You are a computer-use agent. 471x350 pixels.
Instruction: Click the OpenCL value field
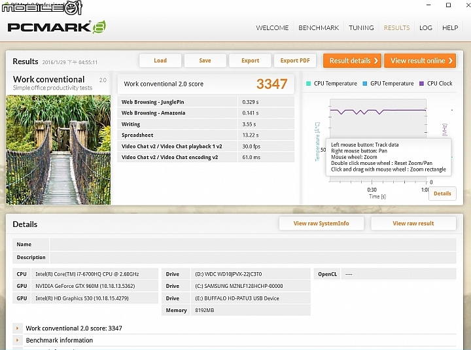(x=398, y=274)
